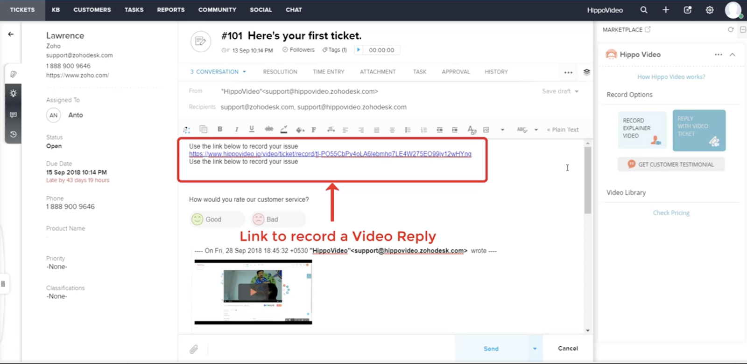
Task: Click the insert image icon
Action: tap(486, 130)
